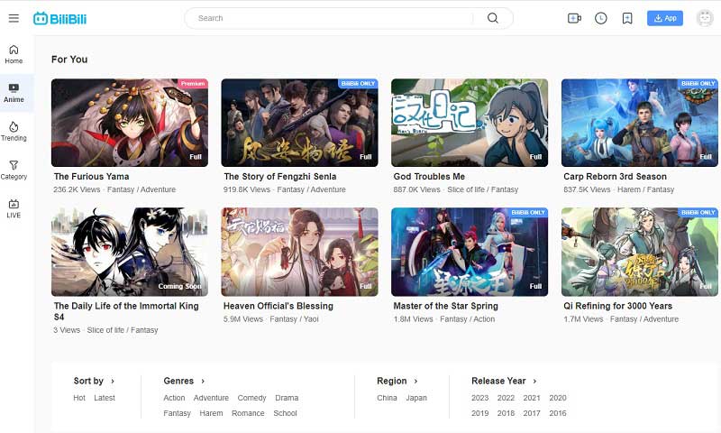Open the video upload icon

pyautogui.click(x=574, y=18)
